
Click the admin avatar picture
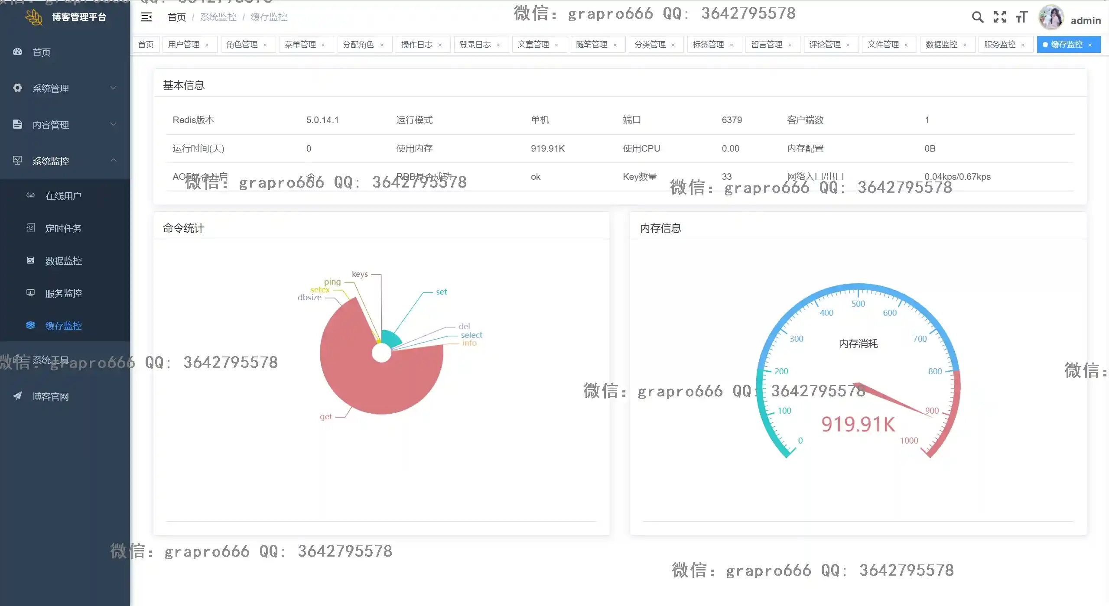click(x=1051, y=18)
